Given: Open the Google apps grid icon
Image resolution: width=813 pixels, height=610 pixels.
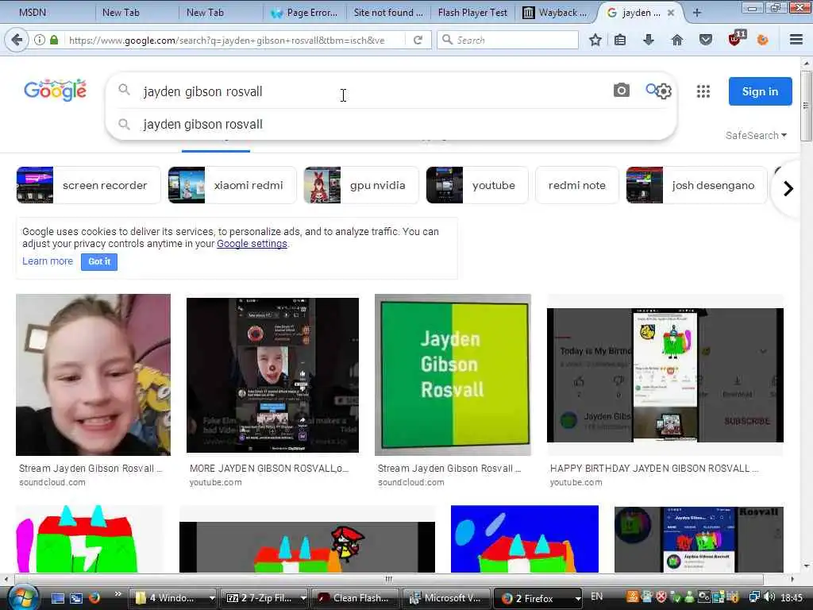Looking at the screenshot, I should [703, 92].
